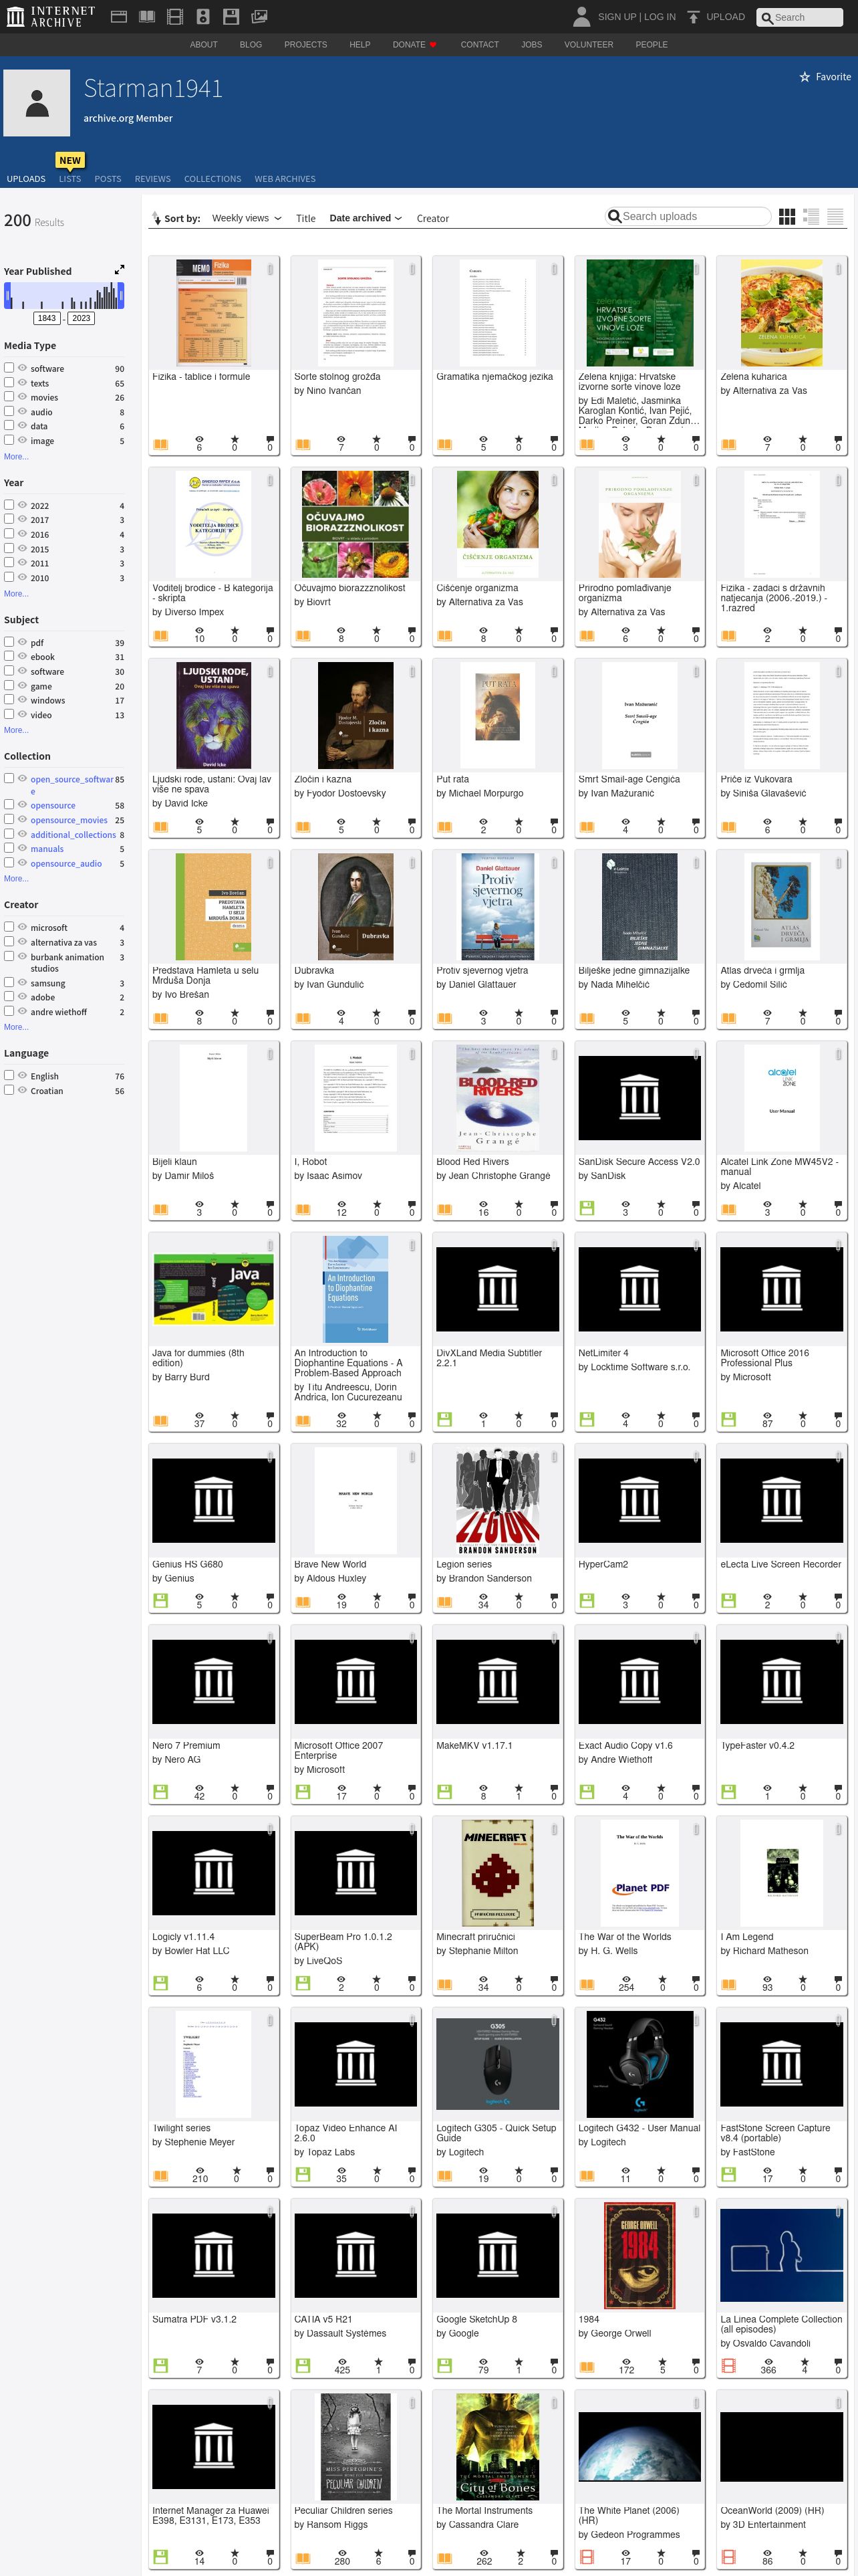Click the top bar Search field
Screen dimensions: 858x2576
800,17
